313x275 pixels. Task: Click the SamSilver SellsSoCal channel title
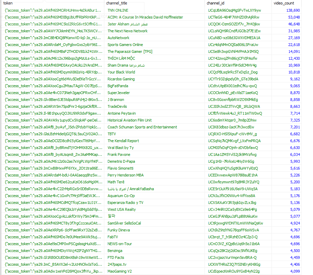point(124,223)
